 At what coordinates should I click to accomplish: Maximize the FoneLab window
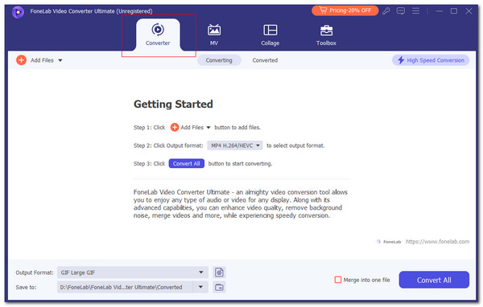[x=454, y=11]
